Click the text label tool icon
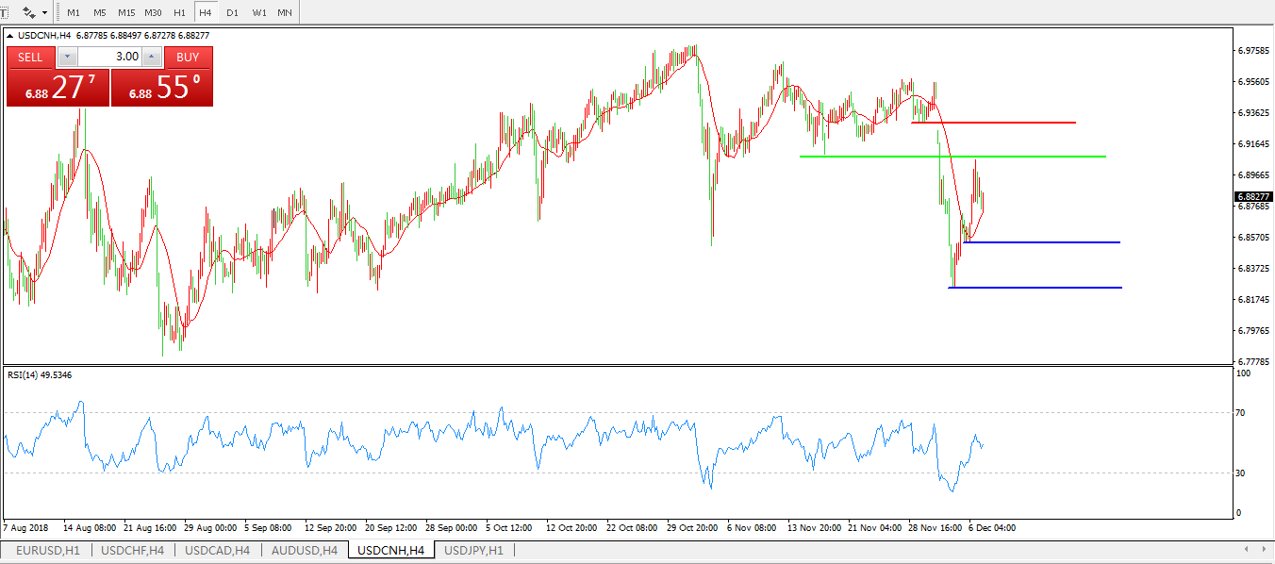Image resolution: width=1275 pixels, height=564 pixels. [x=4, y=12]
